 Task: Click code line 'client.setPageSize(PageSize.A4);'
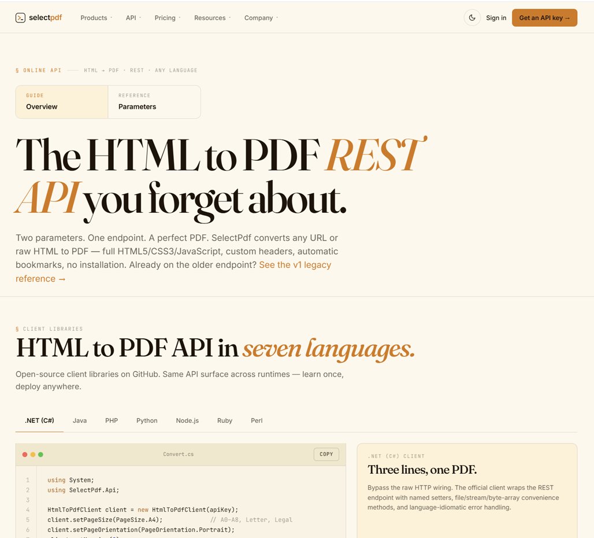[105, 519]
